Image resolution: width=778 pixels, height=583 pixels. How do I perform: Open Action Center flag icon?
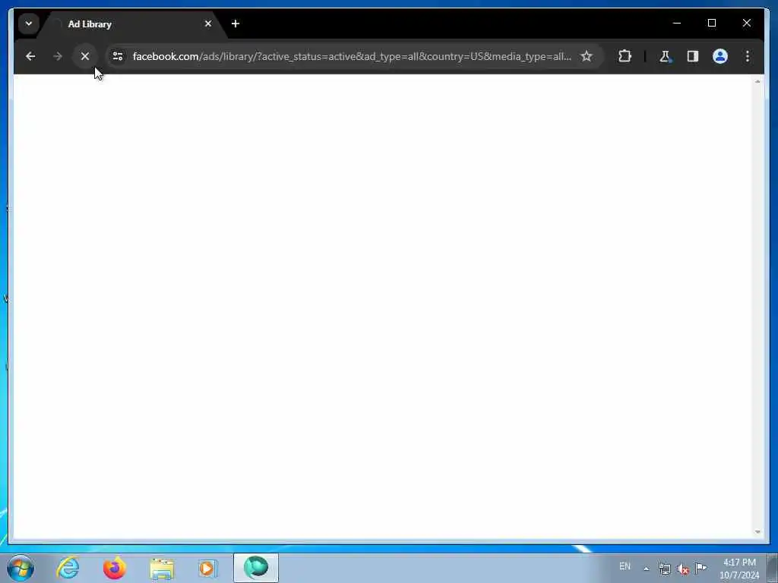701,568
